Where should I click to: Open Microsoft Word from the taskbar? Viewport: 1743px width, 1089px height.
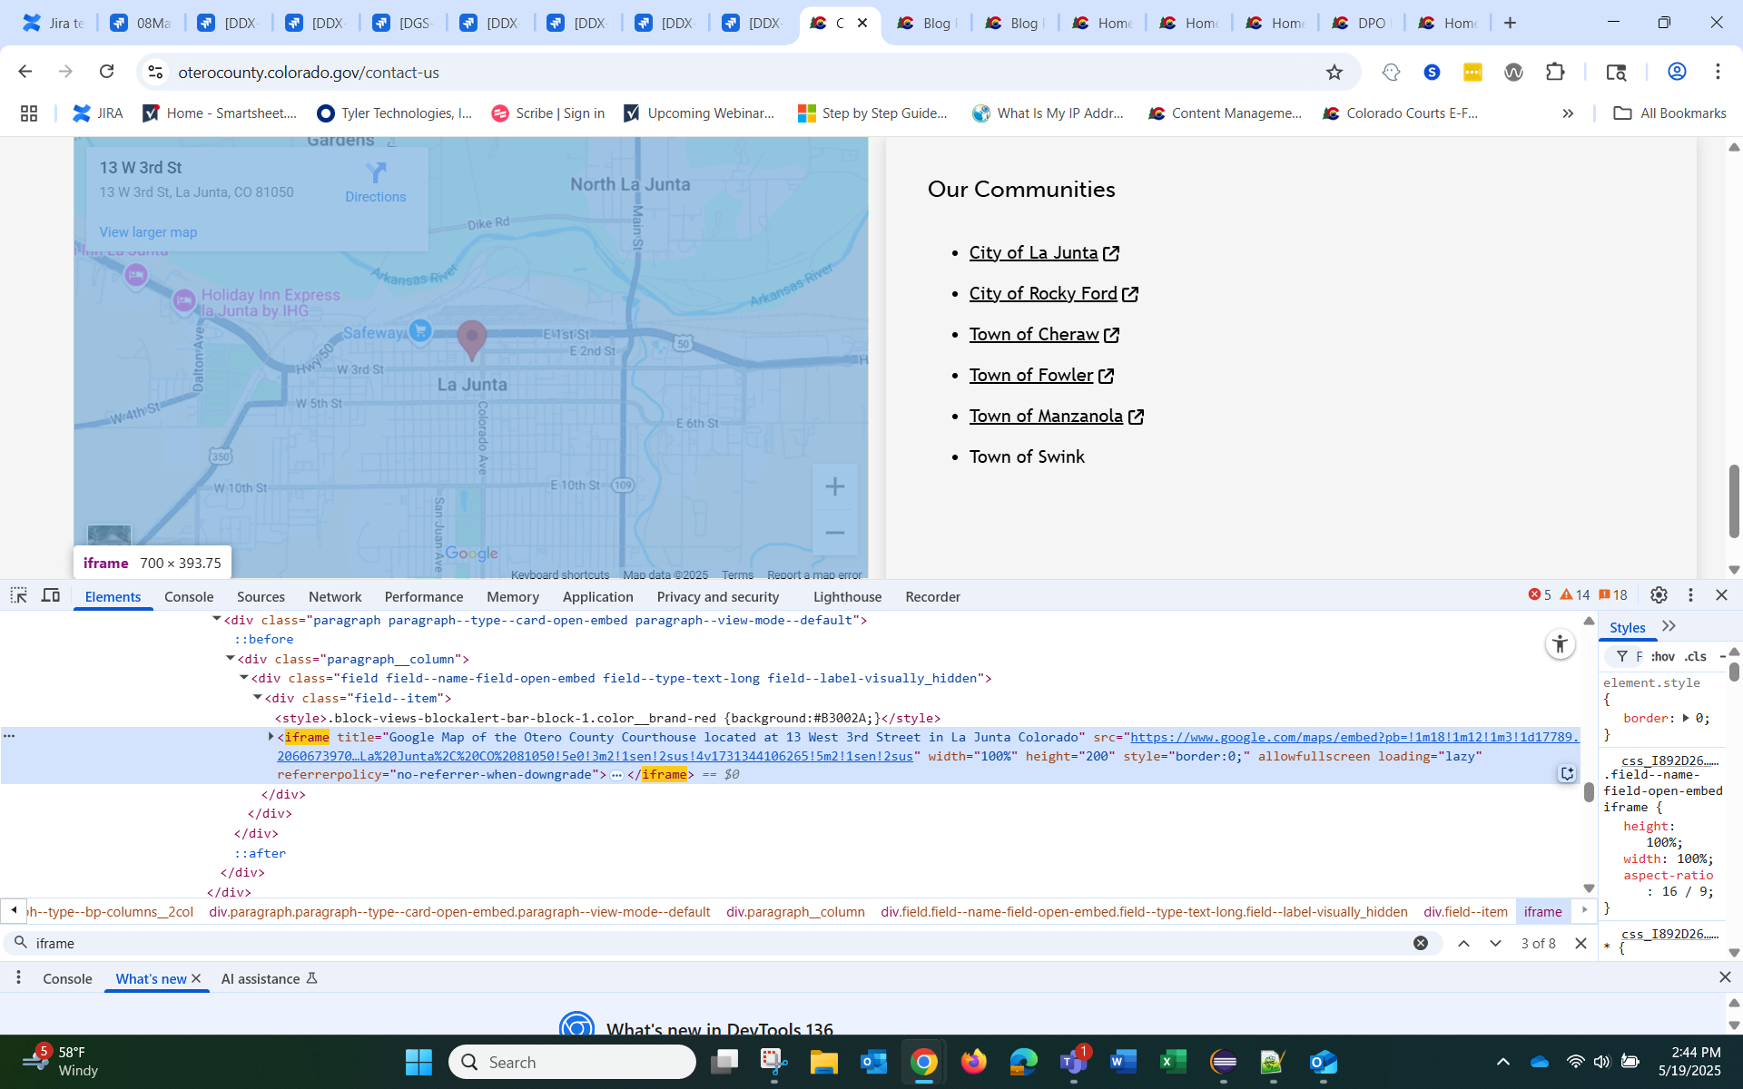pos(1123,1062)
